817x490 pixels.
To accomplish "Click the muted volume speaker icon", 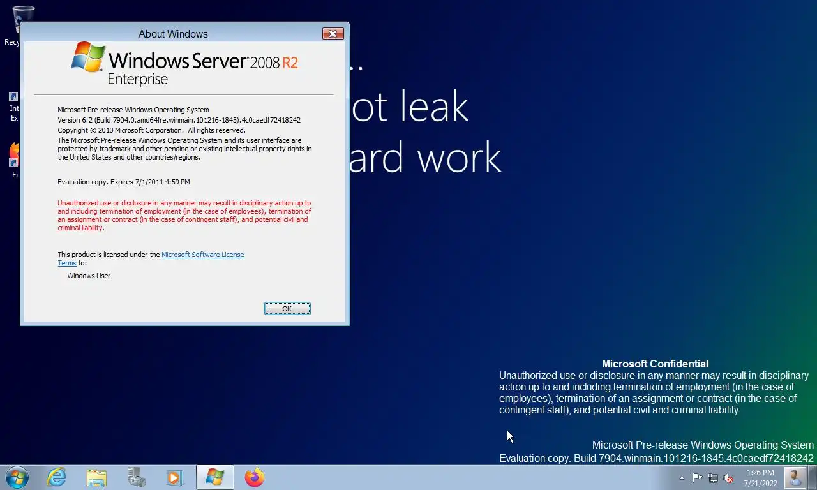I will (x=728, y=478).
